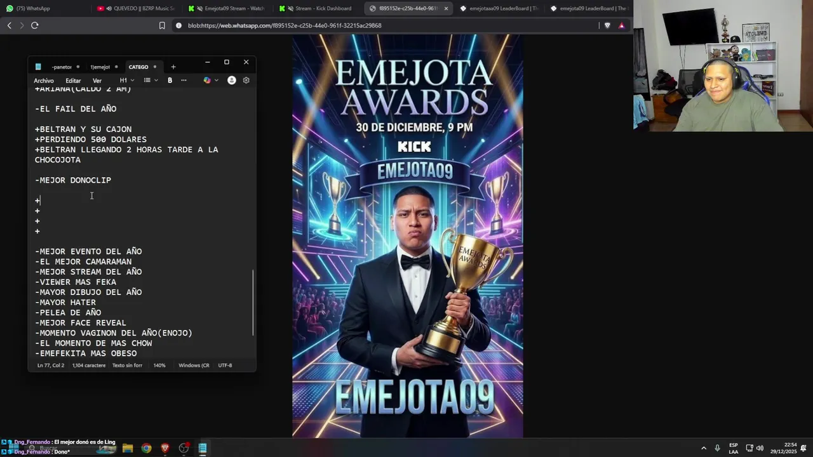This screenshot has height=457, width=813.
Task: Go back in the browser
Action: pyautogui.click(x=9, y=25)
